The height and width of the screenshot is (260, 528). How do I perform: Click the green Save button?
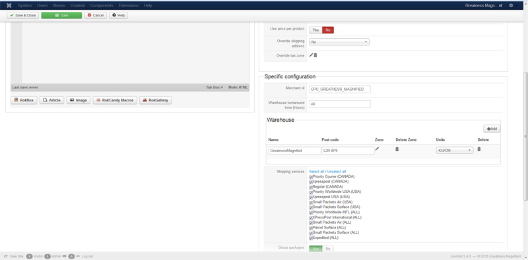click(61, 15)
